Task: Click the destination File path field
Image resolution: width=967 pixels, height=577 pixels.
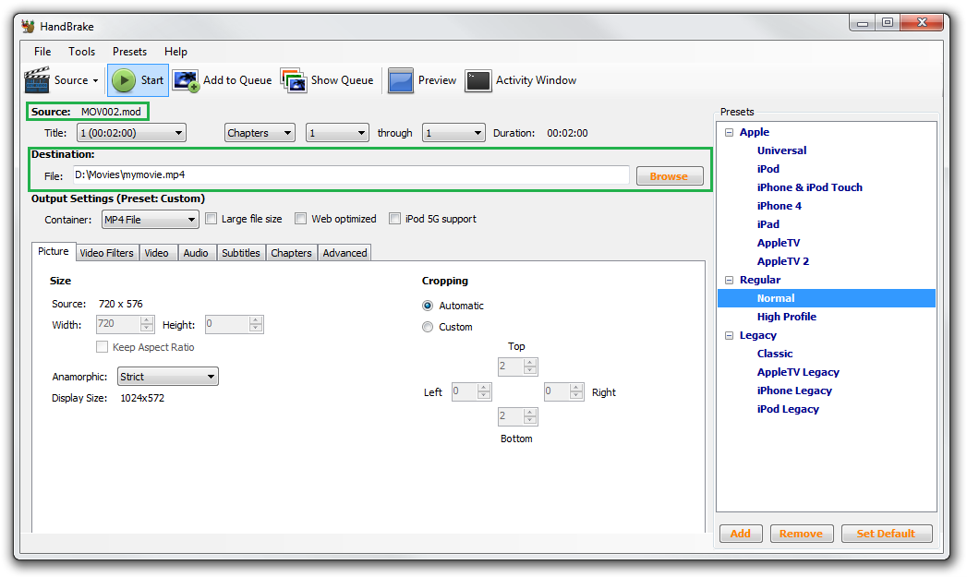Action: click(x=351, y=175)
